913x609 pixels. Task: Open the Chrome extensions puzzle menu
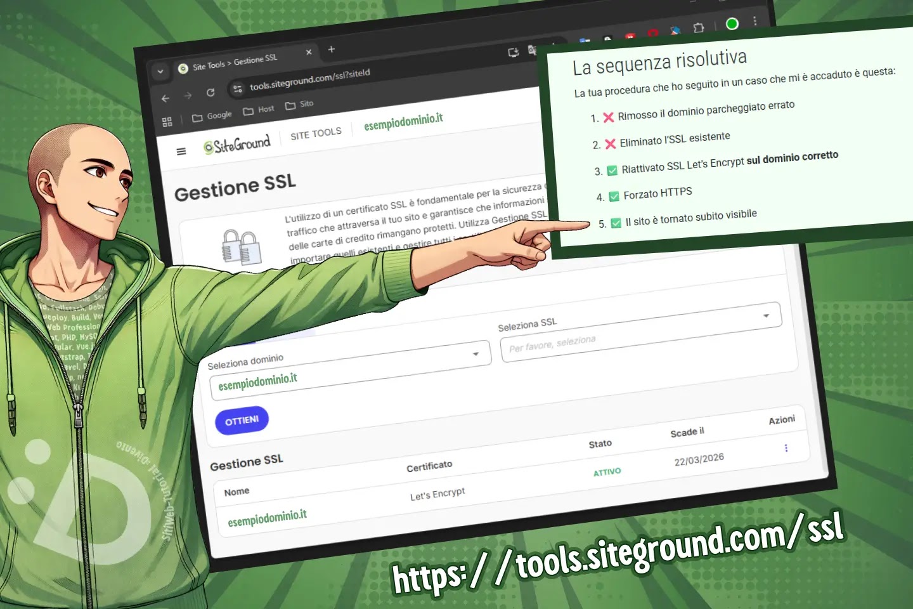698,28
